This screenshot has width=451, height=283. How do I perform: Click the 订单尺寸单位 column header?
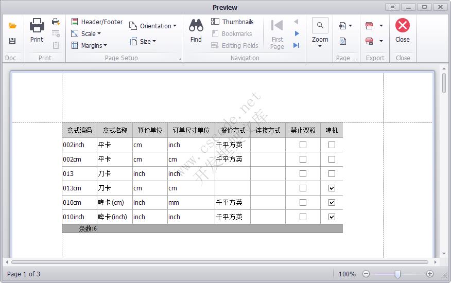coord(192,131)
